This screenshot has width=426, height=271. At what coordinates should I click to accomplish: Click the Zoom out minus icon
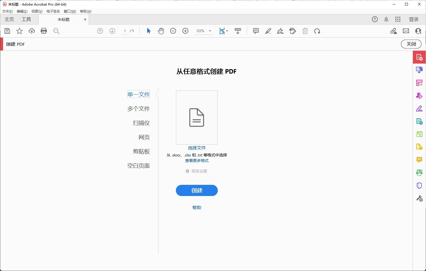[173, 31]
